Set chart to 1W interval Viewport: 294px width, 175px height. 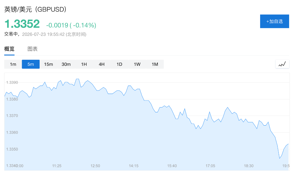click(137, 64)
